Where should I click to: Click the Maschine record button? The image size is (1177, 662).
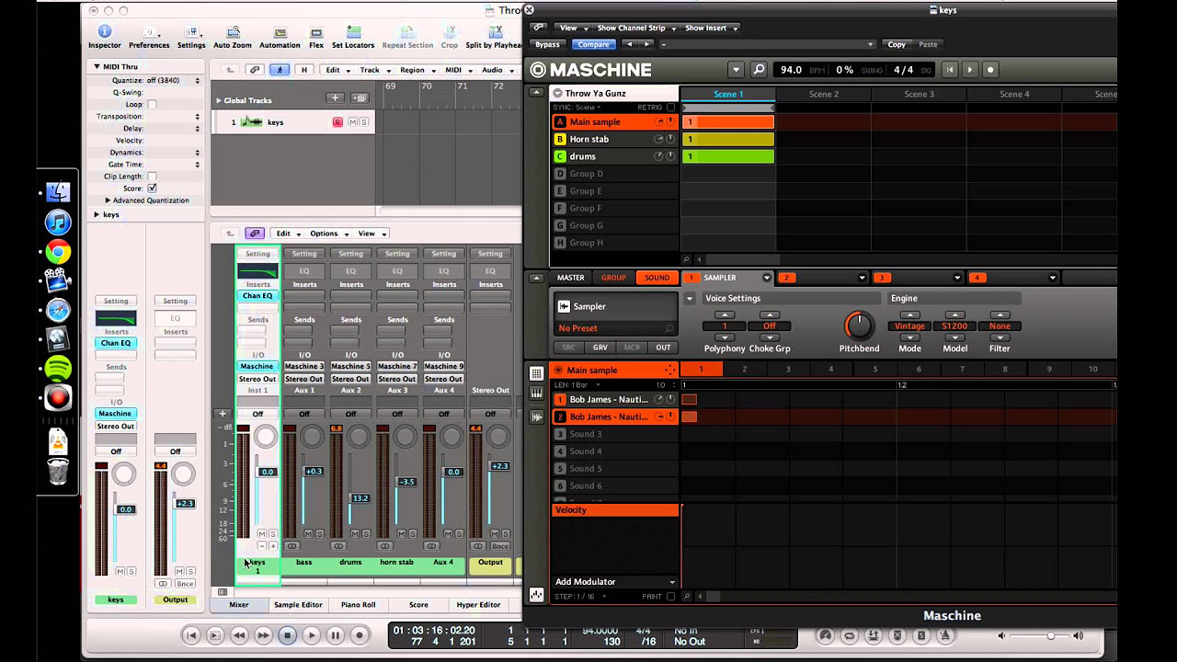click(990, 70)
